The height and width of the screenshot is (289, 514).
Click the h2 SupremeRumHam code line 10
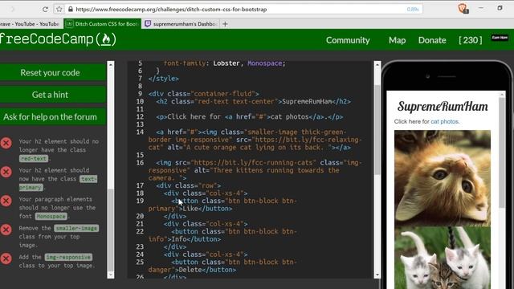[254, 102]
